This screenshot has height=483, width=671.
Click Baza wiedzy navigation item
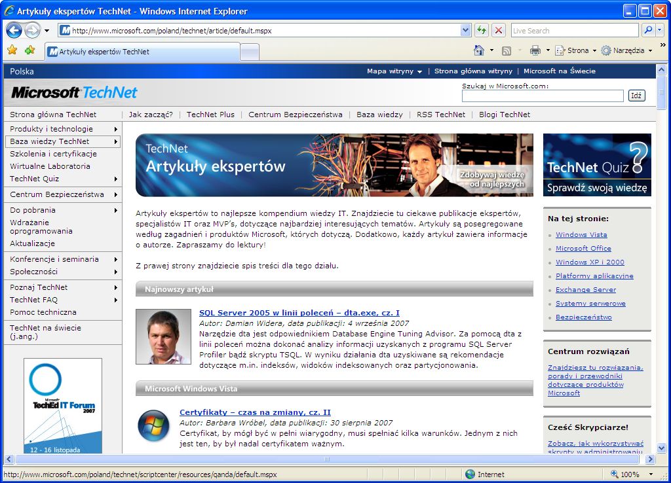[x=379, y=115]
